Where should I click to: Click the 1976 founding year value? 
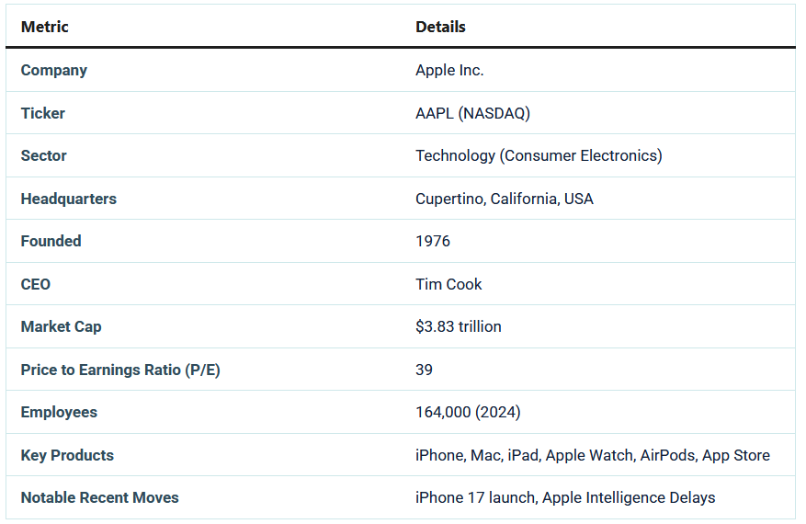coord(433,241)
